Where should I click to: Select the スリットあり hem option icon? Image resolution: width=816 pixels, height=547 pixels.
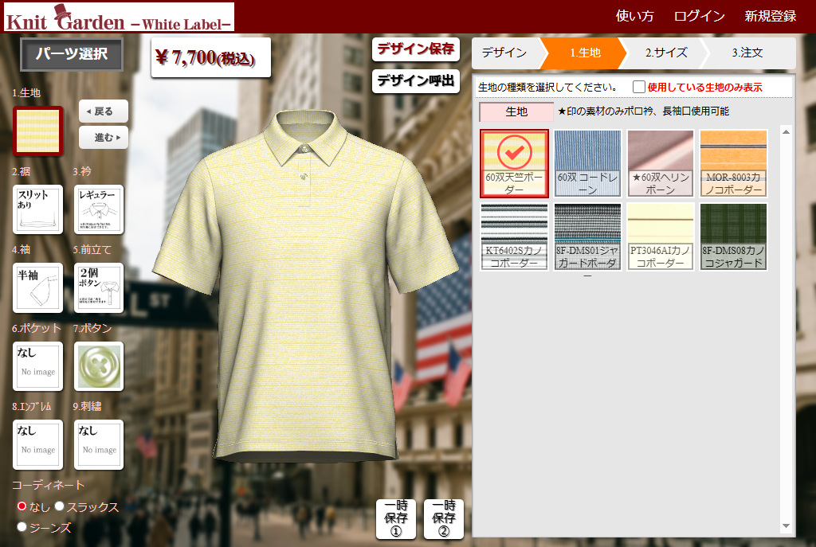pyautogui.click(x=37, y=209)
